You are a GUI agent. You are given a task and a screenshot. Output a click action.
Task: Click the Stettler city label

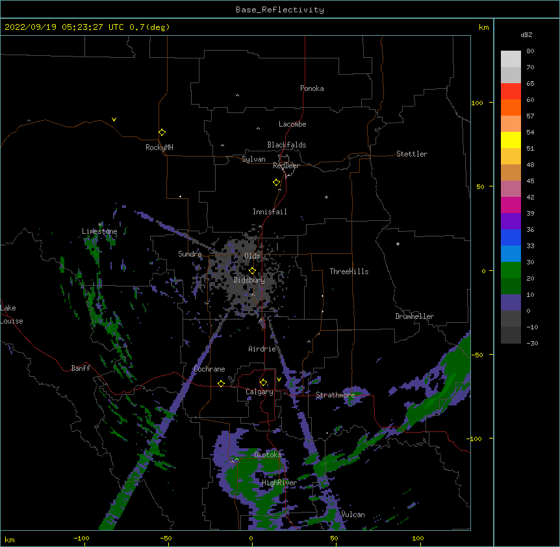point(412,154)
